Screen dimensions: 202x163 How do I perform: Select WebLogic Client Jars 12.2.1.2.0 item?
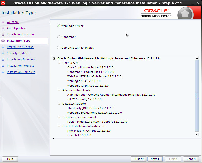(88, 86)
